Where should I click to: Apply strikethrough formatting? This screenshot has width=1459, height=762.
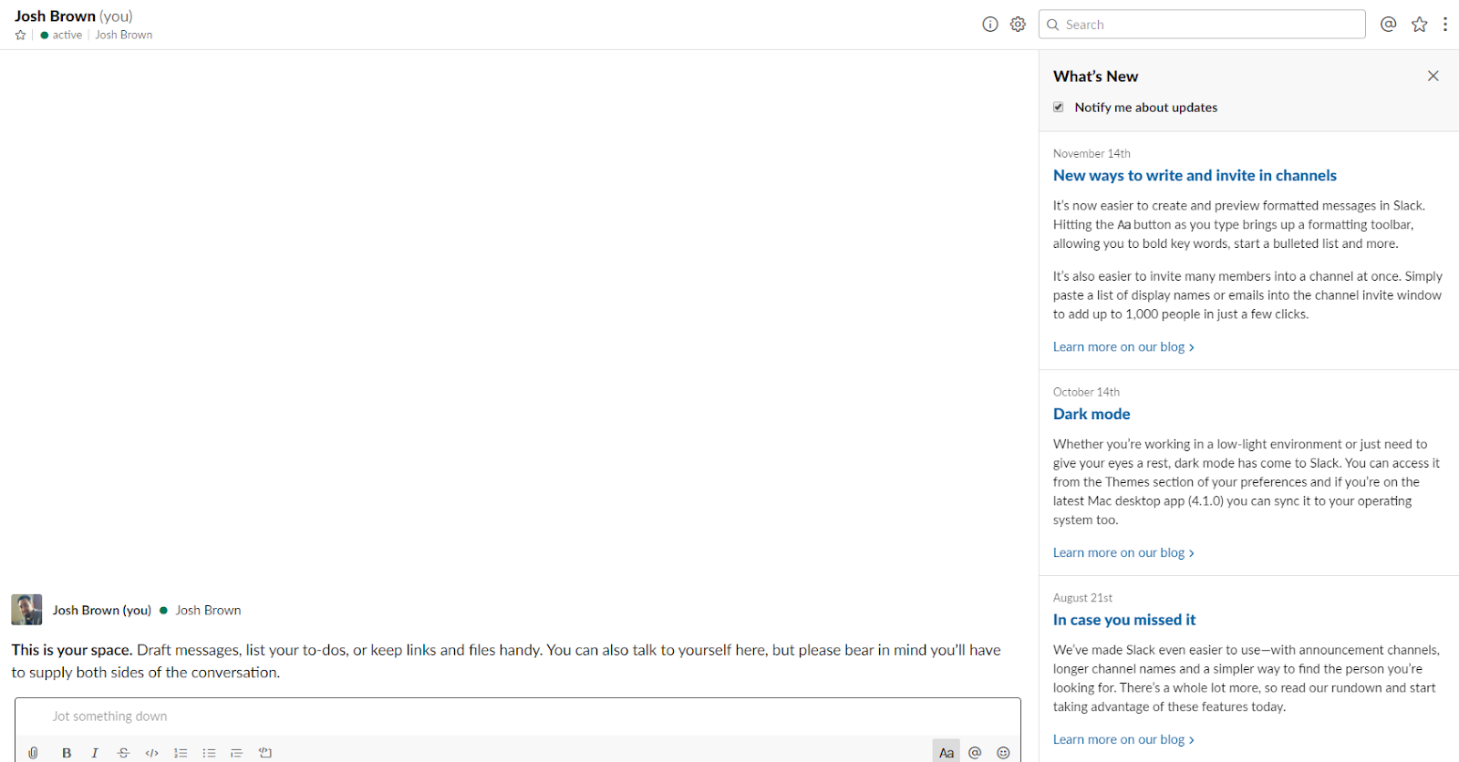pos(123,753)
